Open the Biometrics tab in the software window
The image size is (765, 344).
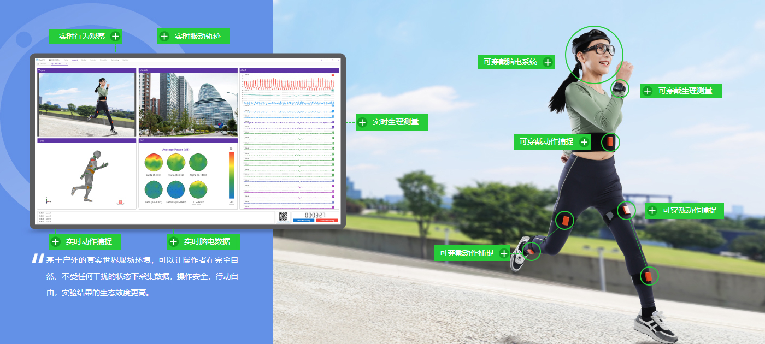coord(103,60)
